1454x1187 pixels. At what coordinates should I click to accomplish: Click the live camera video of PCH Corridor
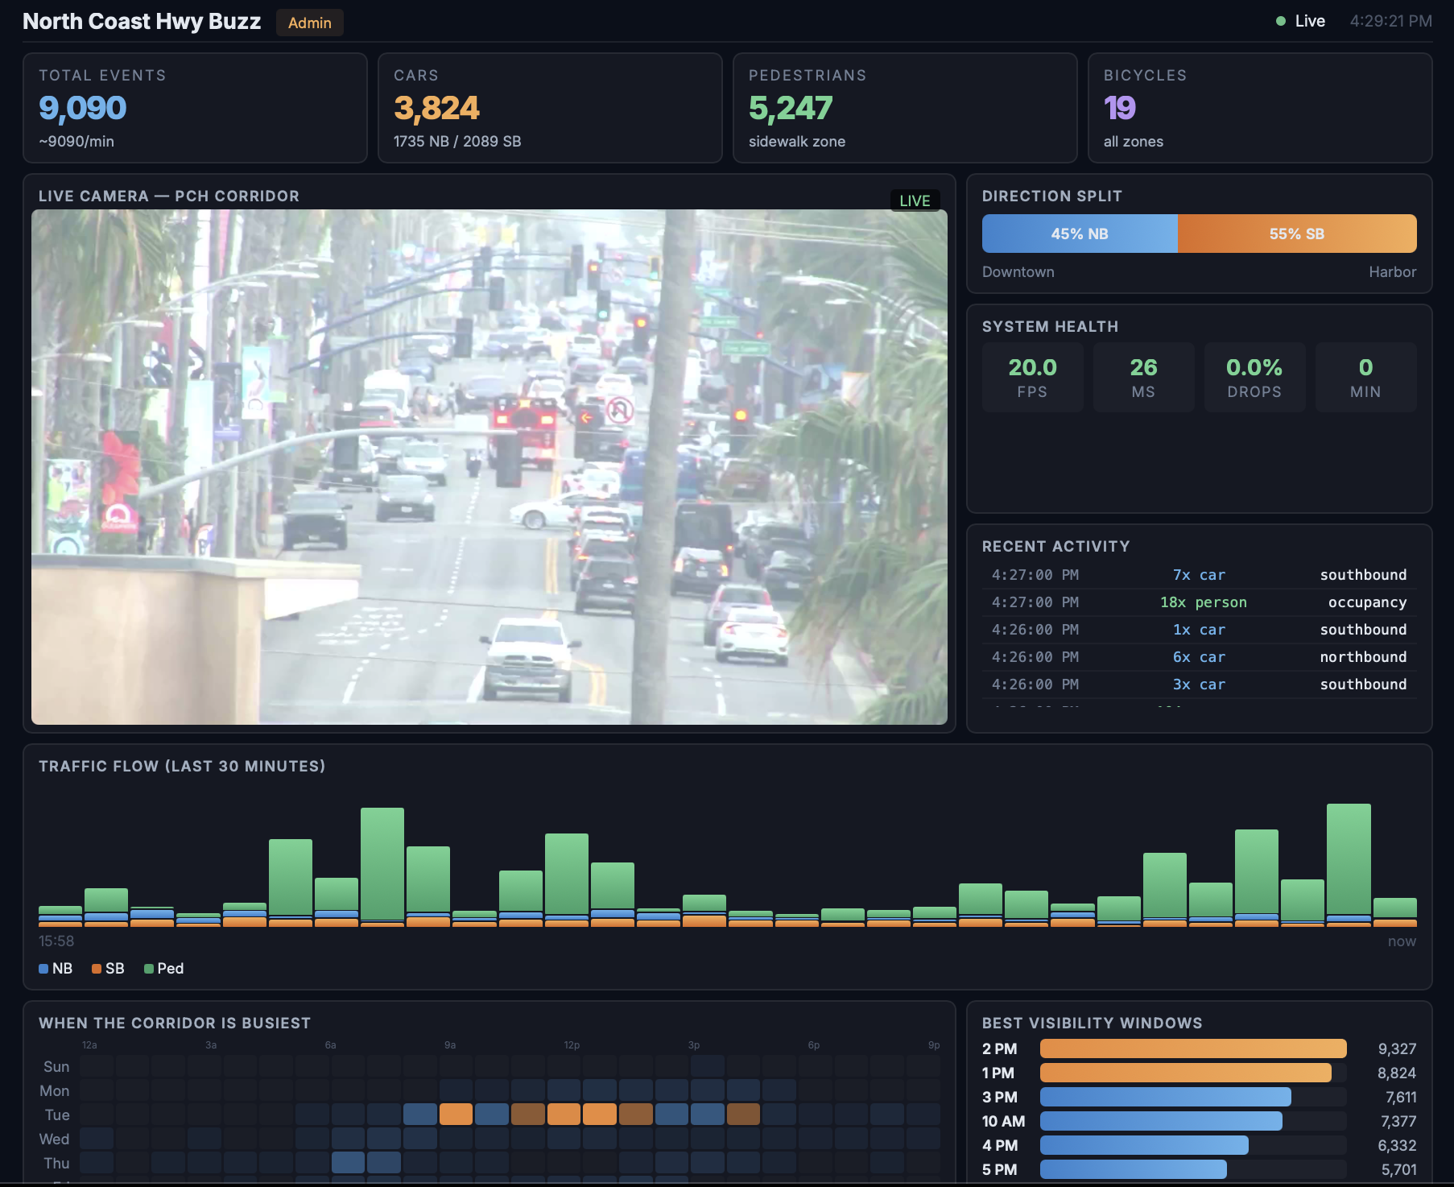click(x=490, y=466)
